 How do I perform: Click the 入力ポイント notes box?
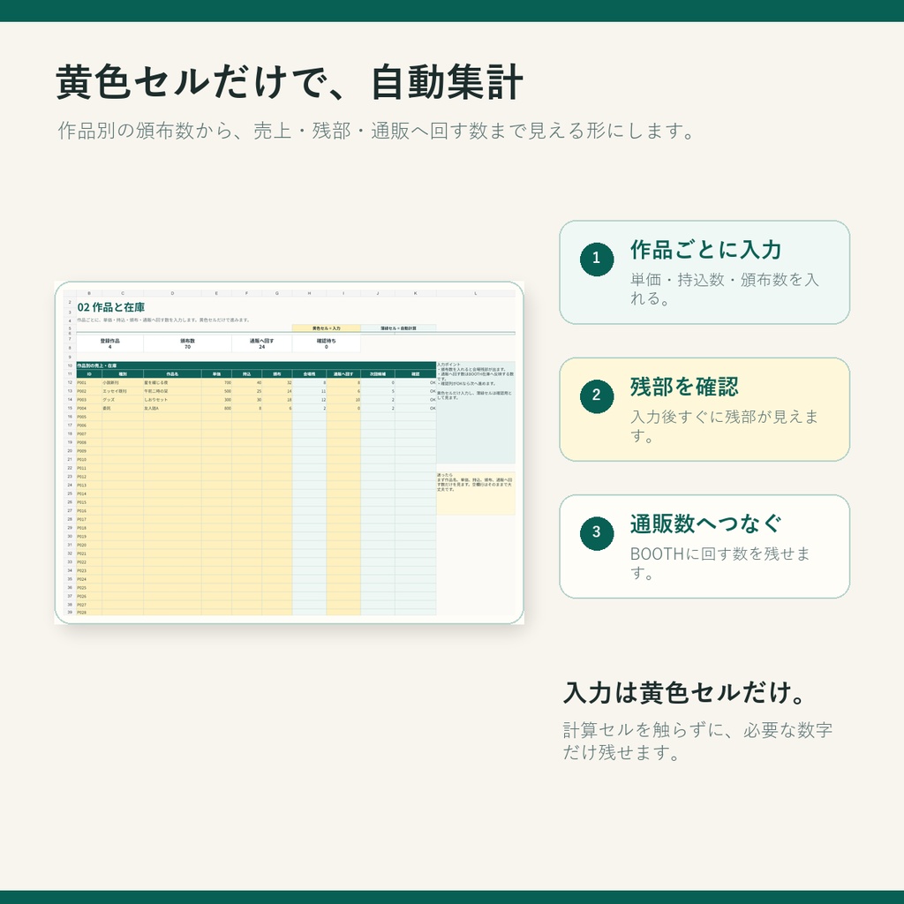coord(476,412)
